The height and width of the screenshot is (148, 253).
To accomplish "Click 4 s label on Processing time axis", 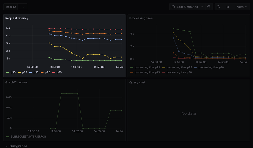I will pyautogui.click(x=132, y=34).
